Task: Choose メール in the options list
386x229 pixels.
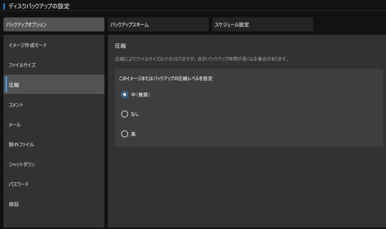Action: (x=54, y=124)
